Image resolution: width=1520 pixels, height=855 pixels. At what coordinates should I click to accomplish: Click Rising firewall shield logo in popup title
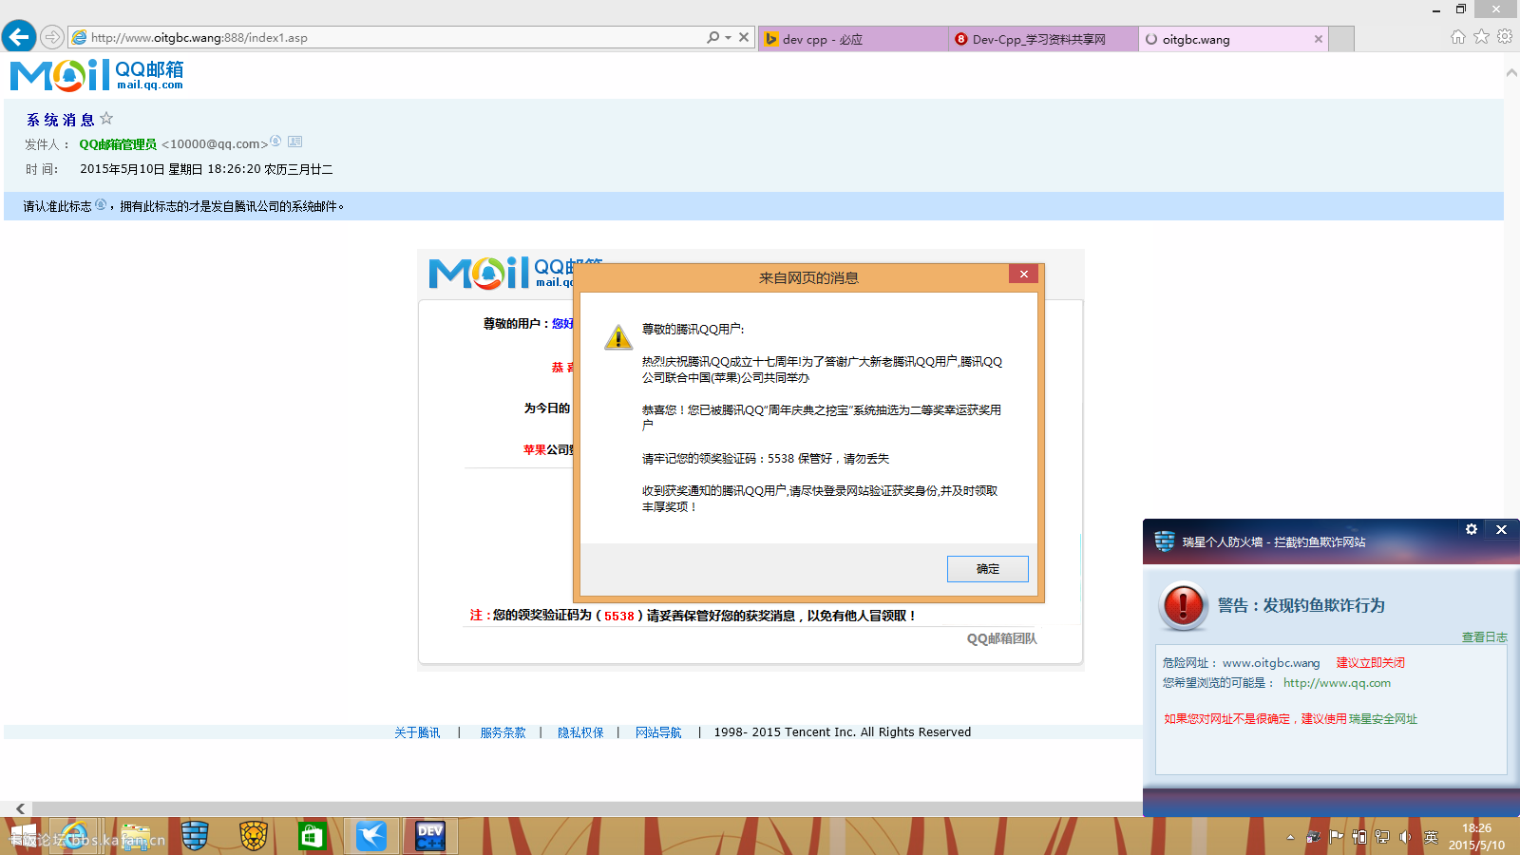coord(1165,541)
